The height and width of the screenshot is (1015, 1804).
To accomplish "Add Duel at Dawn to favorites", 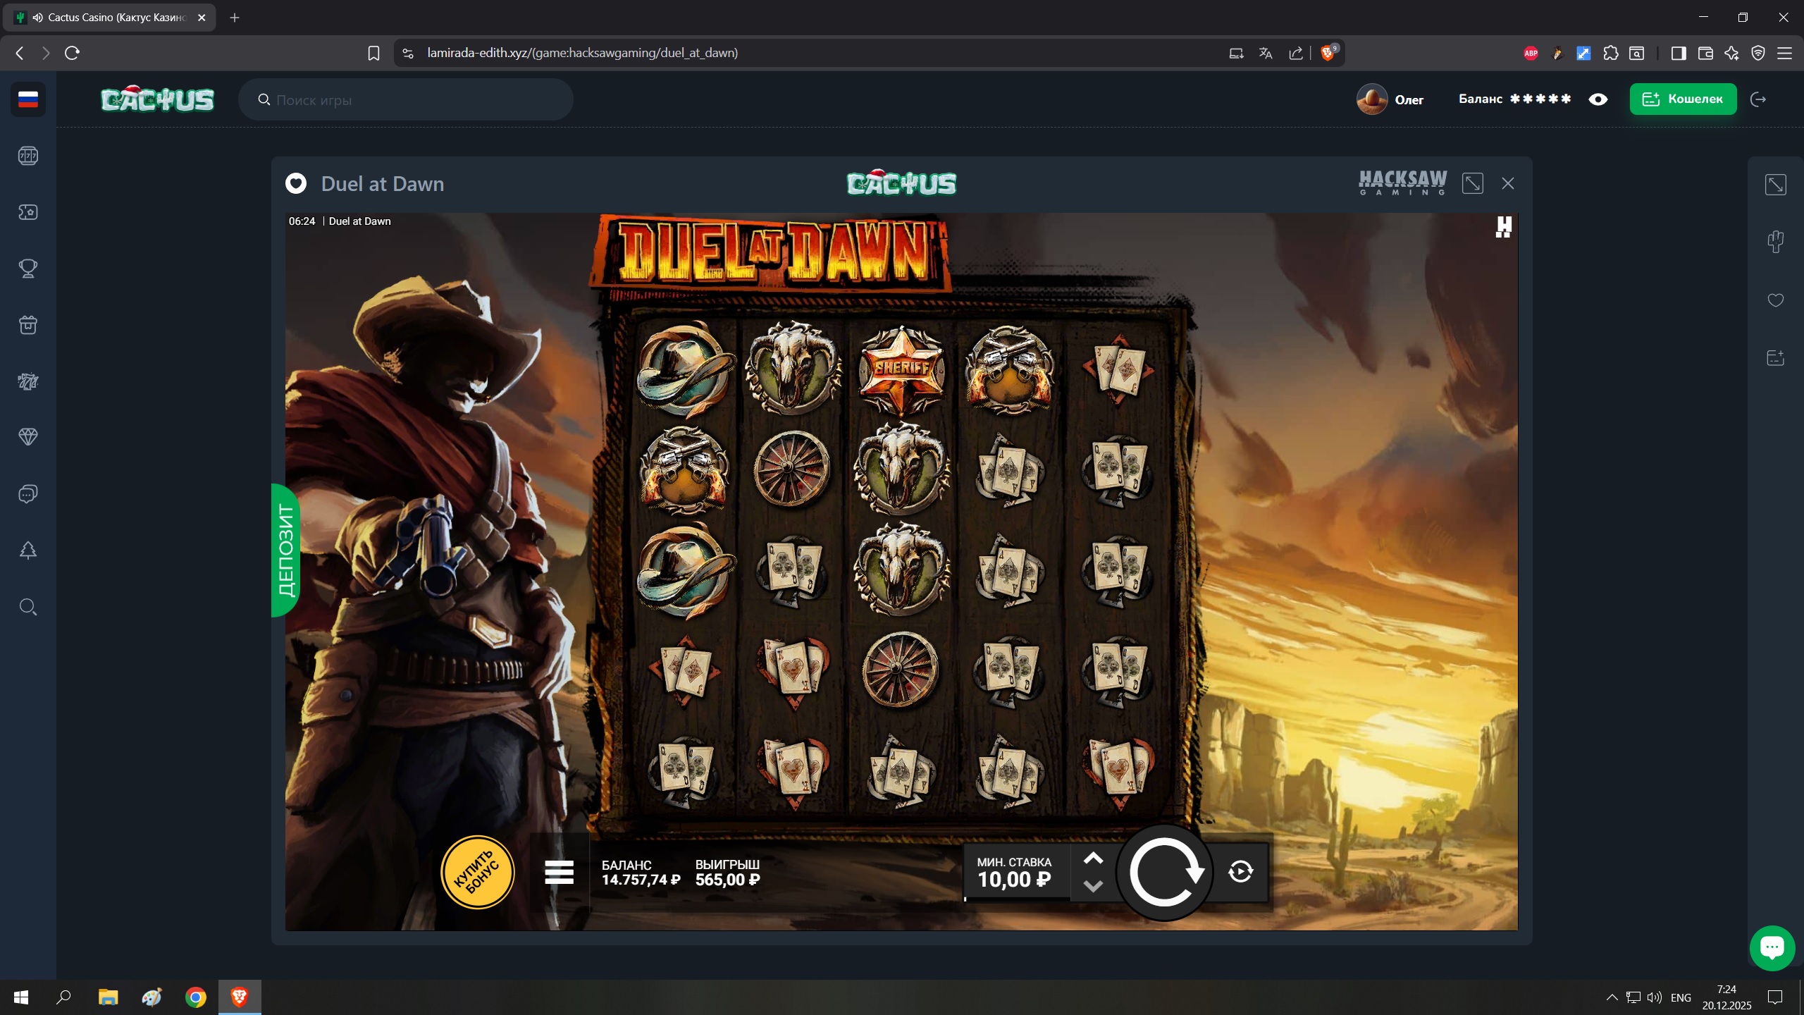I will [296, 183].
